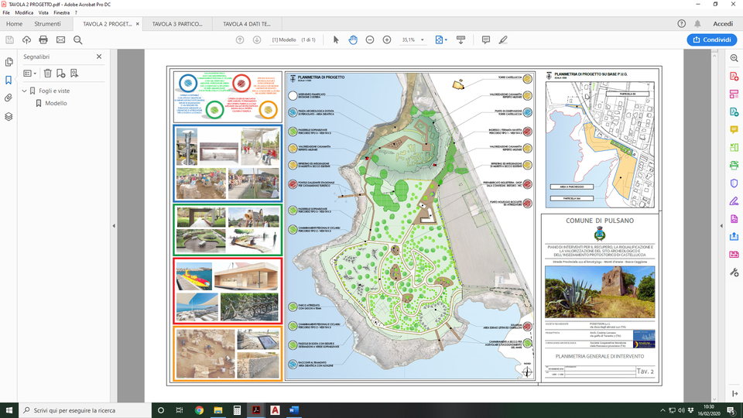Image resolution: width=743 pixels, height=418 pixels.
Task: Add a comment with the note icon
Action: 486,39
